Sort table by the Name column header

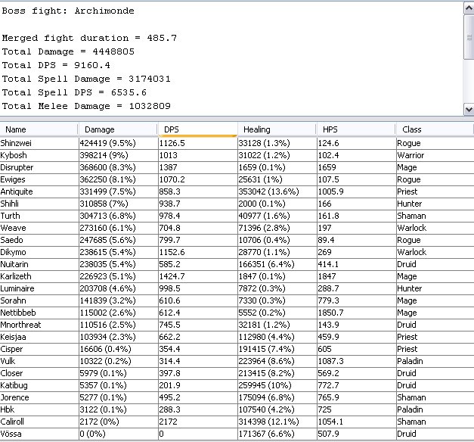39,129
